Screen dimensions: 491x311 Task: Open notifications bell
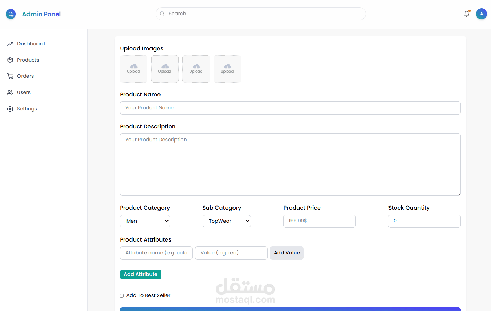pos(467,14)
